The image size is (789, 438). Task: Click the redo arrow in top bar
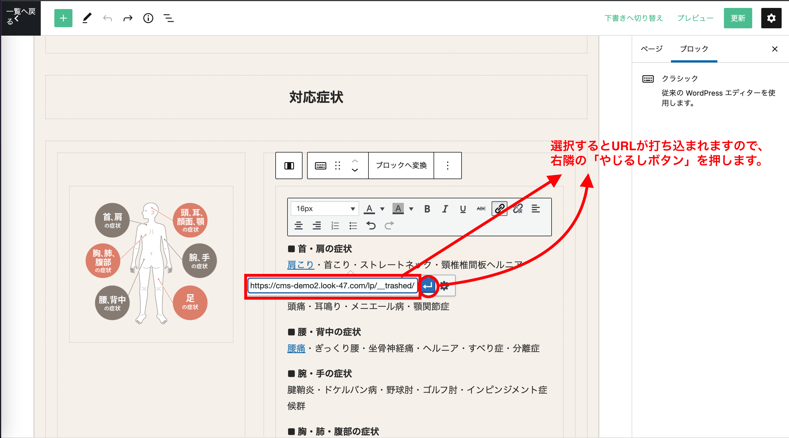(x=128, y=18)
